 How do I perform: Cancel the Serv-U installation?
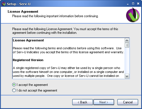(128, 102)
